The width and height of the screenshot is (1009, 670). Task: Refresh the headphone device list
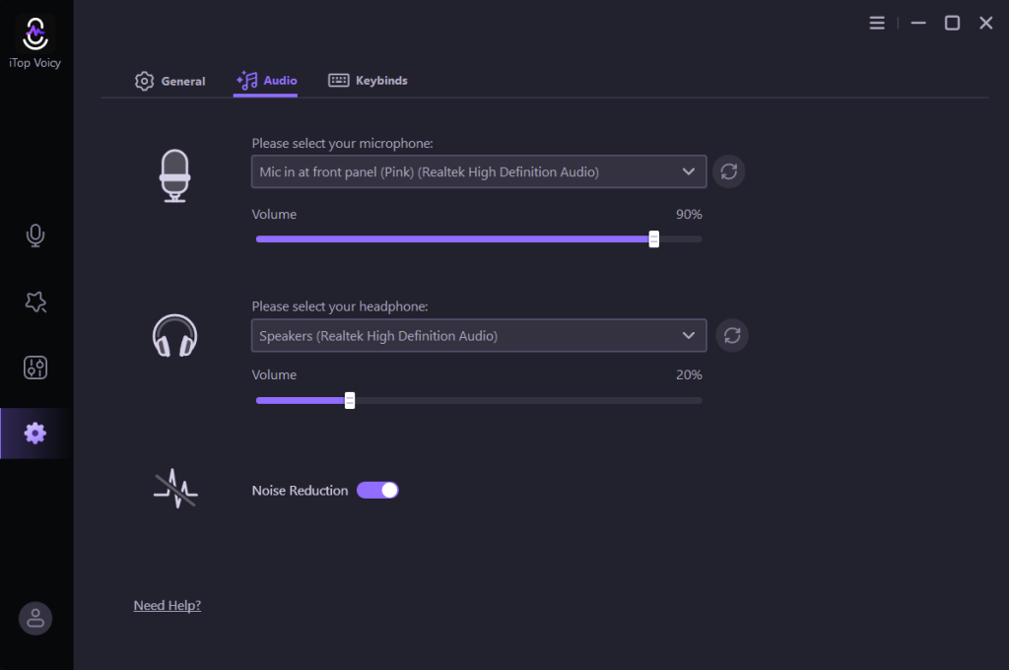pyautogui.click(x=731, y=335)
